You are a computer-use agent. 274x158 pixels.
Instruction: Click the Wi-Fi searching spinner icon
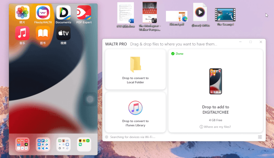click(107, 137)
